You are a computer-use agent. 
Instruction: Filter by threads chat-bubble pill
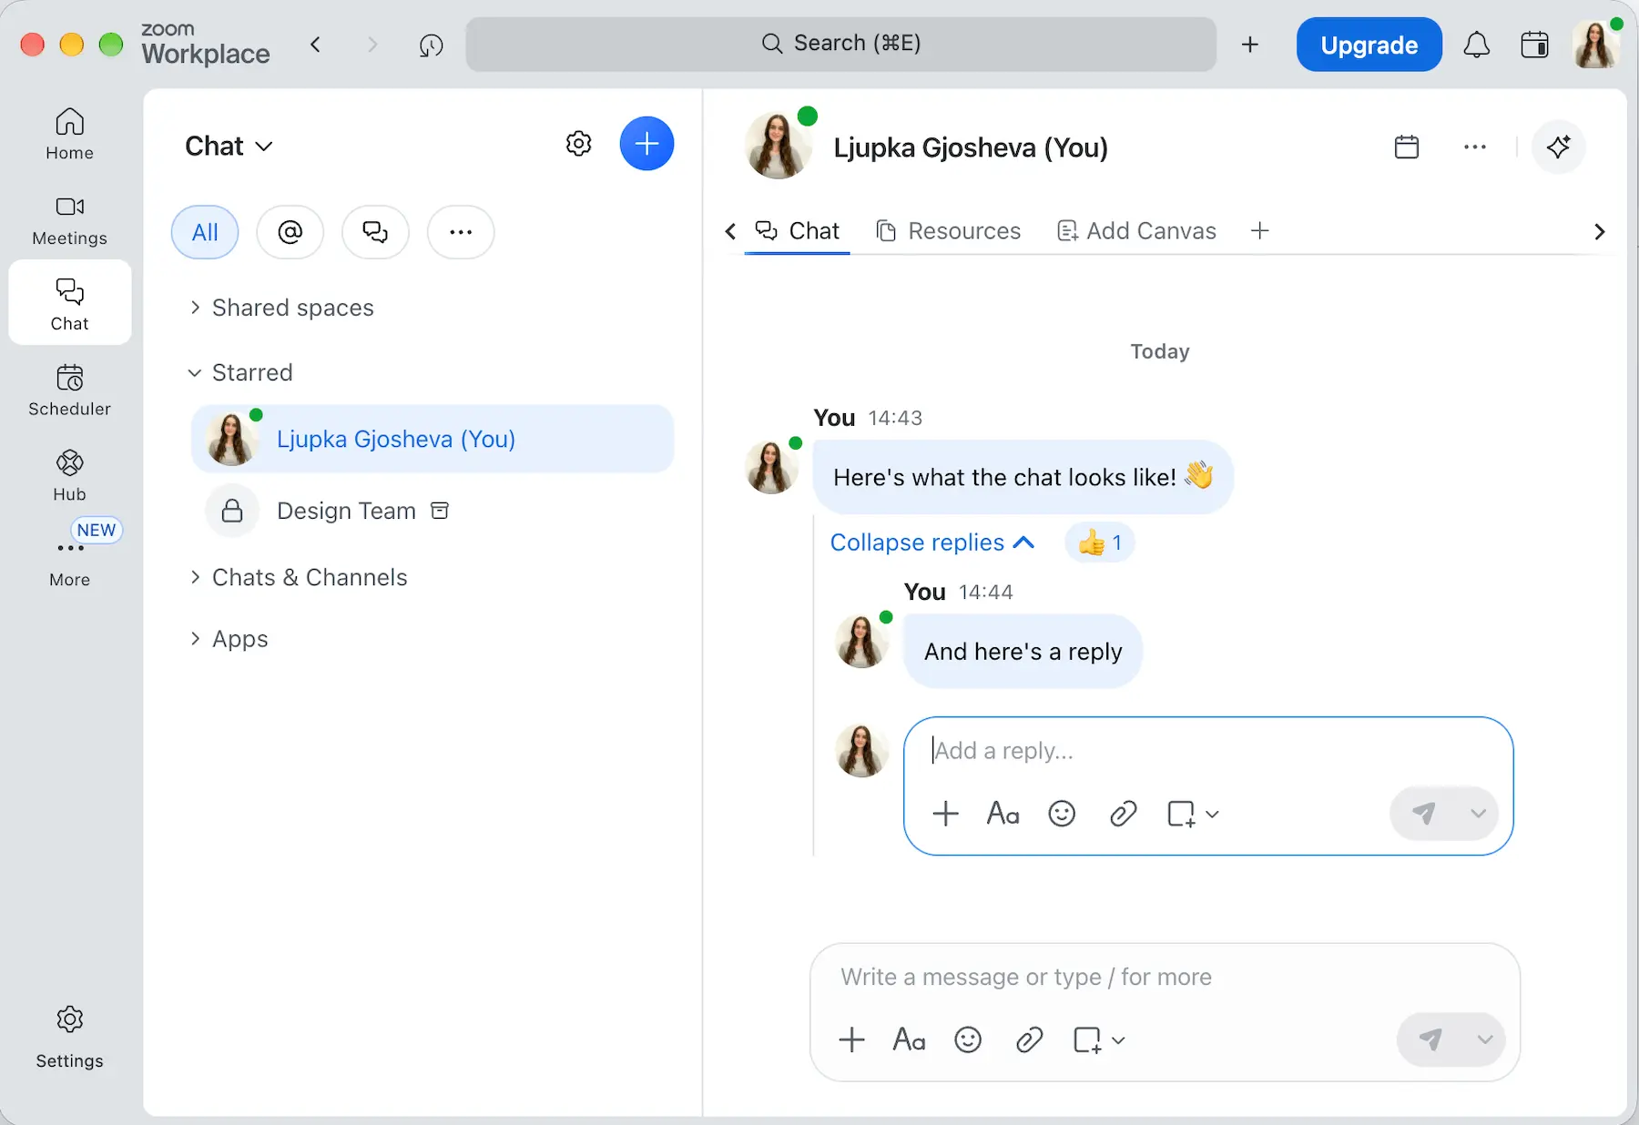(375, 232)
